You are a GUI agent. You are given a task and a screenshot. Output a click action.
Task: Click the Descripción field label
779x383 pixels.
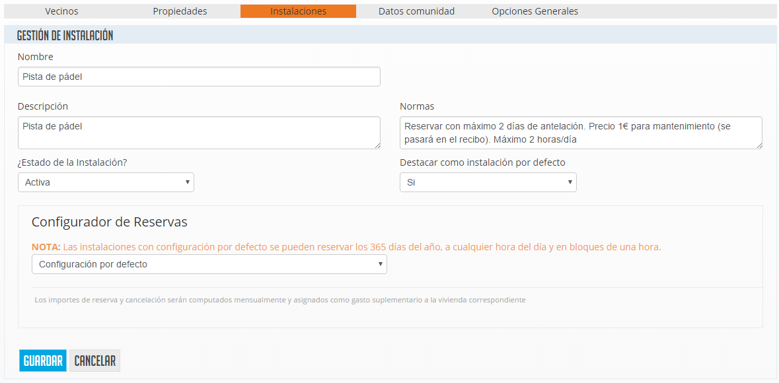(43, 106)
